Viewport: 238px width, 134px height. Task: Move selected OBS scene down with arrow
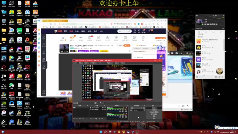pyautogui.click(x=83, y=119)
